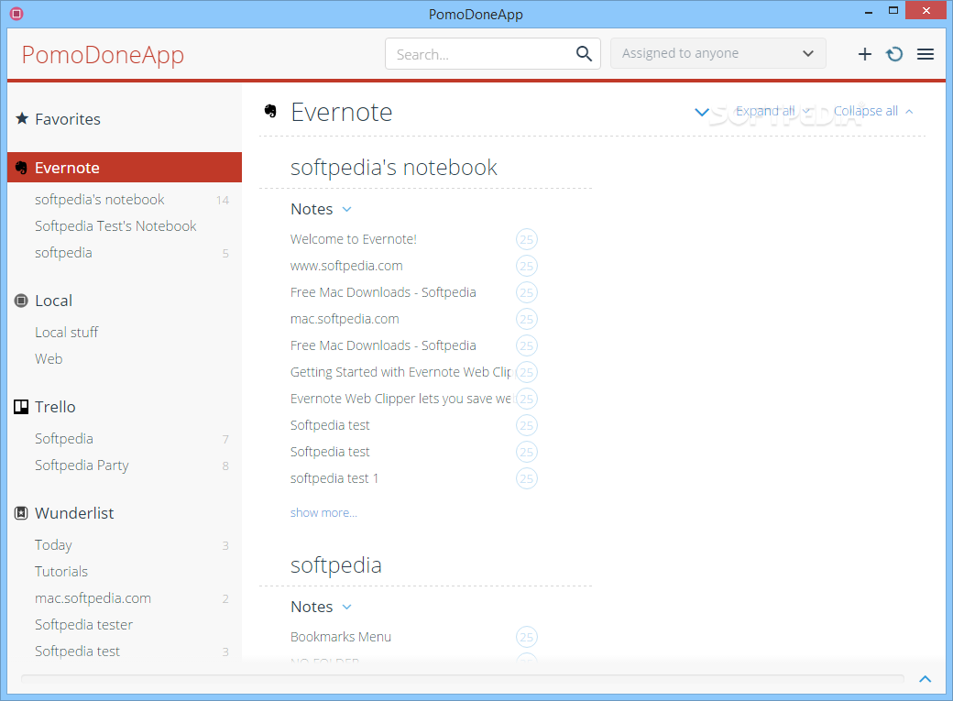The image size is (953, 701).
Task: Open the hamburger menu icon
Action: pyautogui.click(x=925, y=54)
